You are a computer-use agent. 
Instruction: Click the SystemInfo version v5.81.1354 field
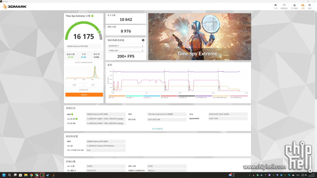tap(228, 119)
